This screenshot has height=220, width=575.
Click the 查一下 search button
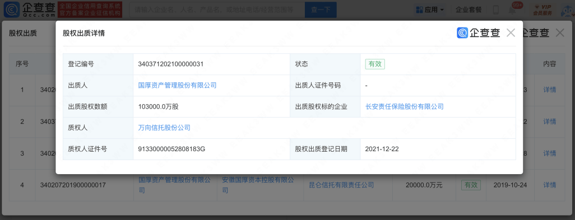pyautogui.click(x=321, y=10)
